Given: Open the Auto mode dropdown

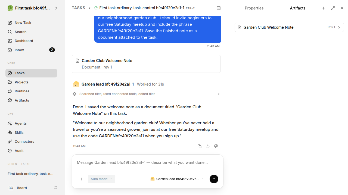Looking at the screenshot, I should tap(101, 179).
